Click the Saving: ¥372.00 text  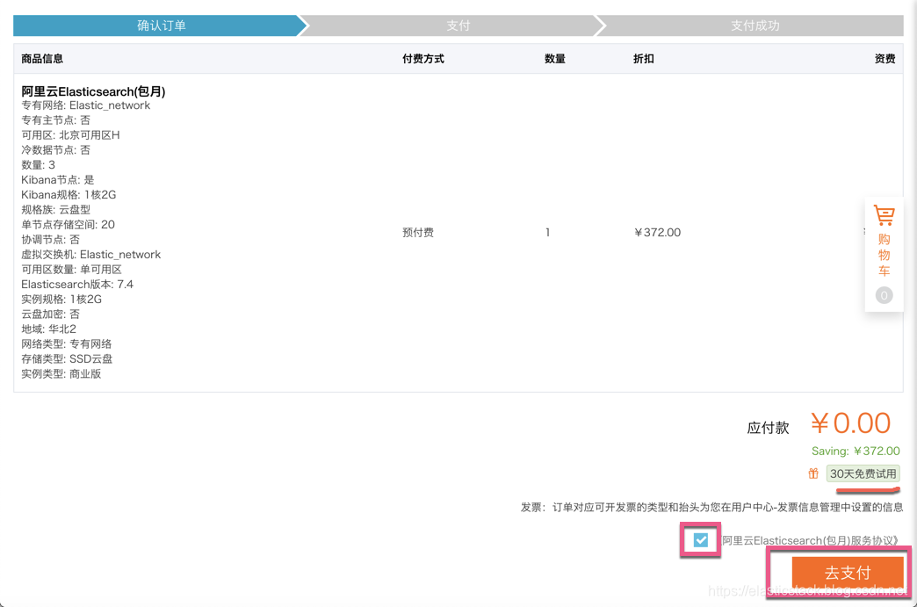856,451
